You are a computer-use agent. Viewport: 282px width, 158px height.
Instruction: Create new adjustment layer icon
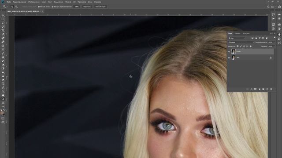click(x=260, y=89)
